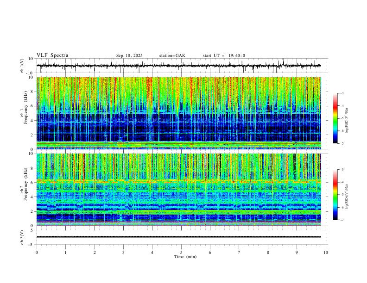
Task: Click the "-5" tick label on ch.3 axis
Action: 31,245
